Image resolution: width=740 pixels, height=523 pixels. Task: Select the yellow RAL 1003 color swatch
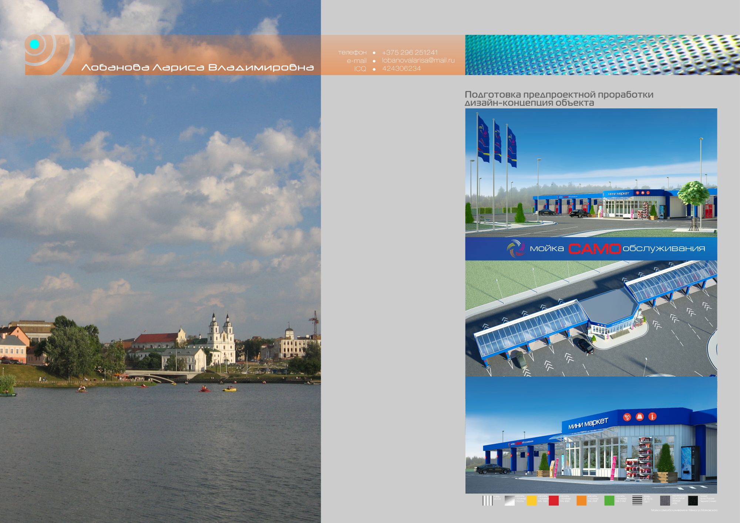(531, 500)
